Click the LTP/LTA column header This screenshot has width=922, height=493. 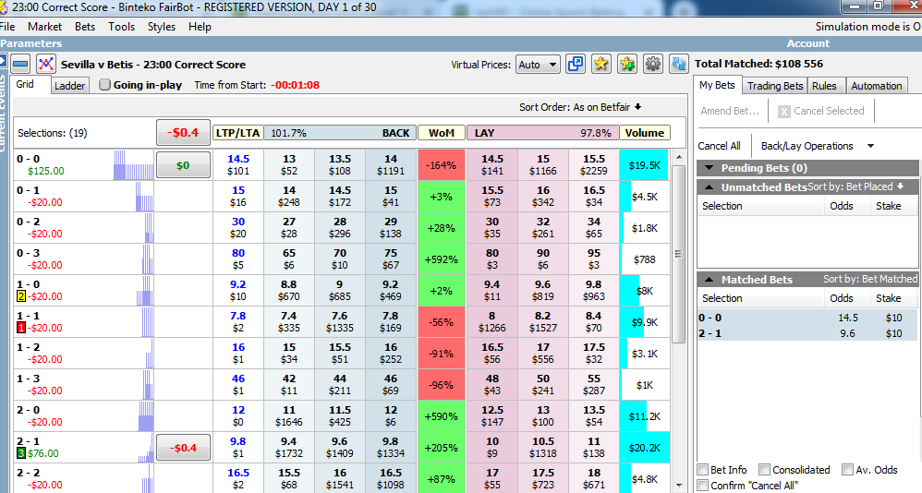(237, 133)
